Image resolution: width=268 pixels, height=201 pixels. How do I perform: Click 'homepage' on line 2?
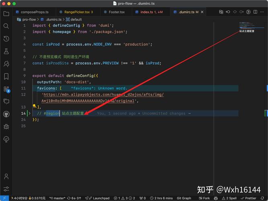coord(62,32)
